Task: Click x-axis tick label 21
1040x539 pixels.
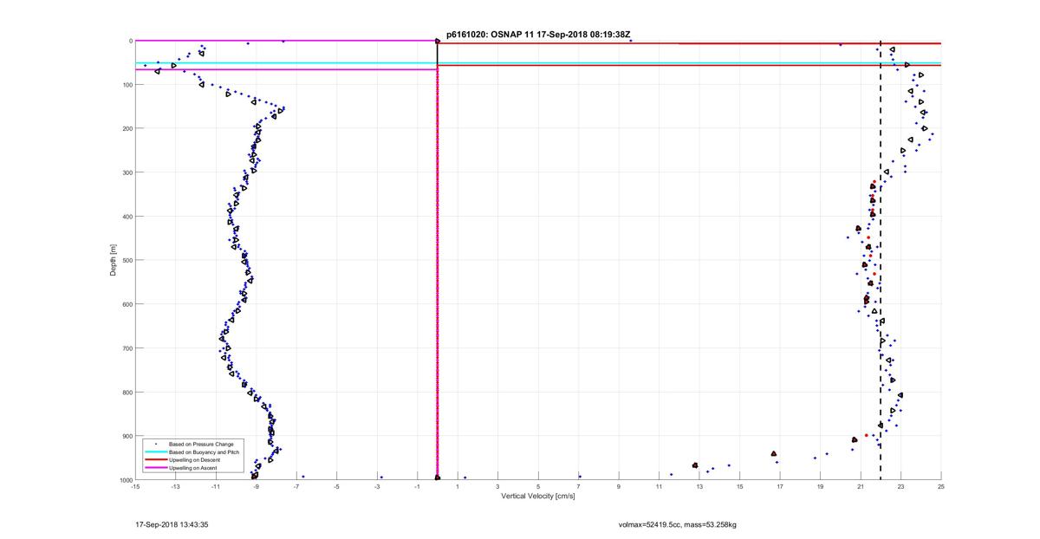Action: point(861,486)
